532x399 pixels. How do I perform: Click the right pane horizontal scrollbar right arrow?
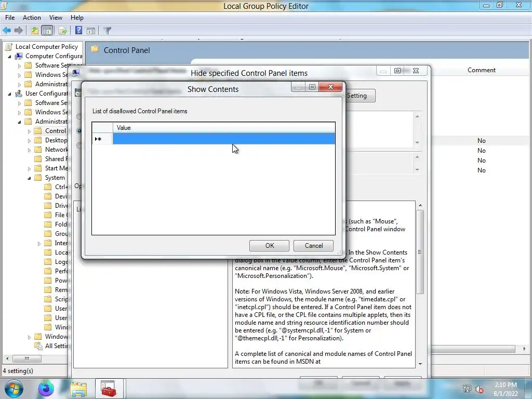click(525, 349)
